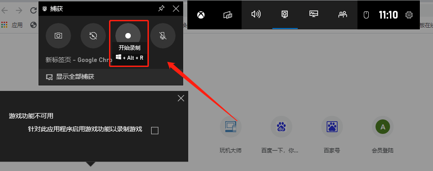Open the 玩机大师 shortcut in Chrome
This screenshot has height=171, width=433.
231,134
